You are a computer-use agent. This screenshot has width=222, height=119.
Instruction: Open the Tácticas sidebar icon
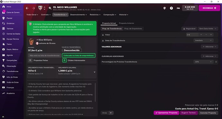(x=4, y=29)
